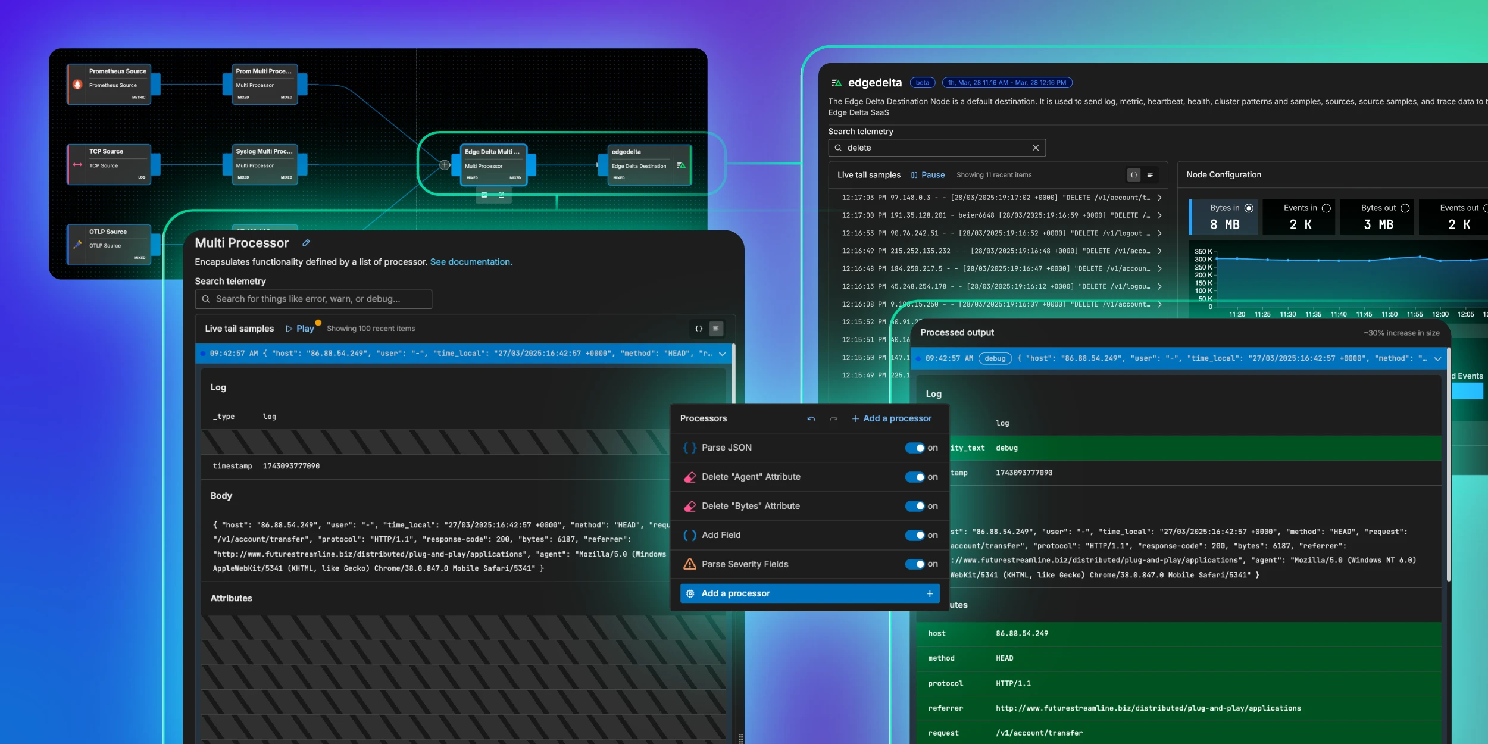Click the warning triangle on Parse Severity Fields
The width and height of the screenshot is (1488, 744).
click(690, 564)
